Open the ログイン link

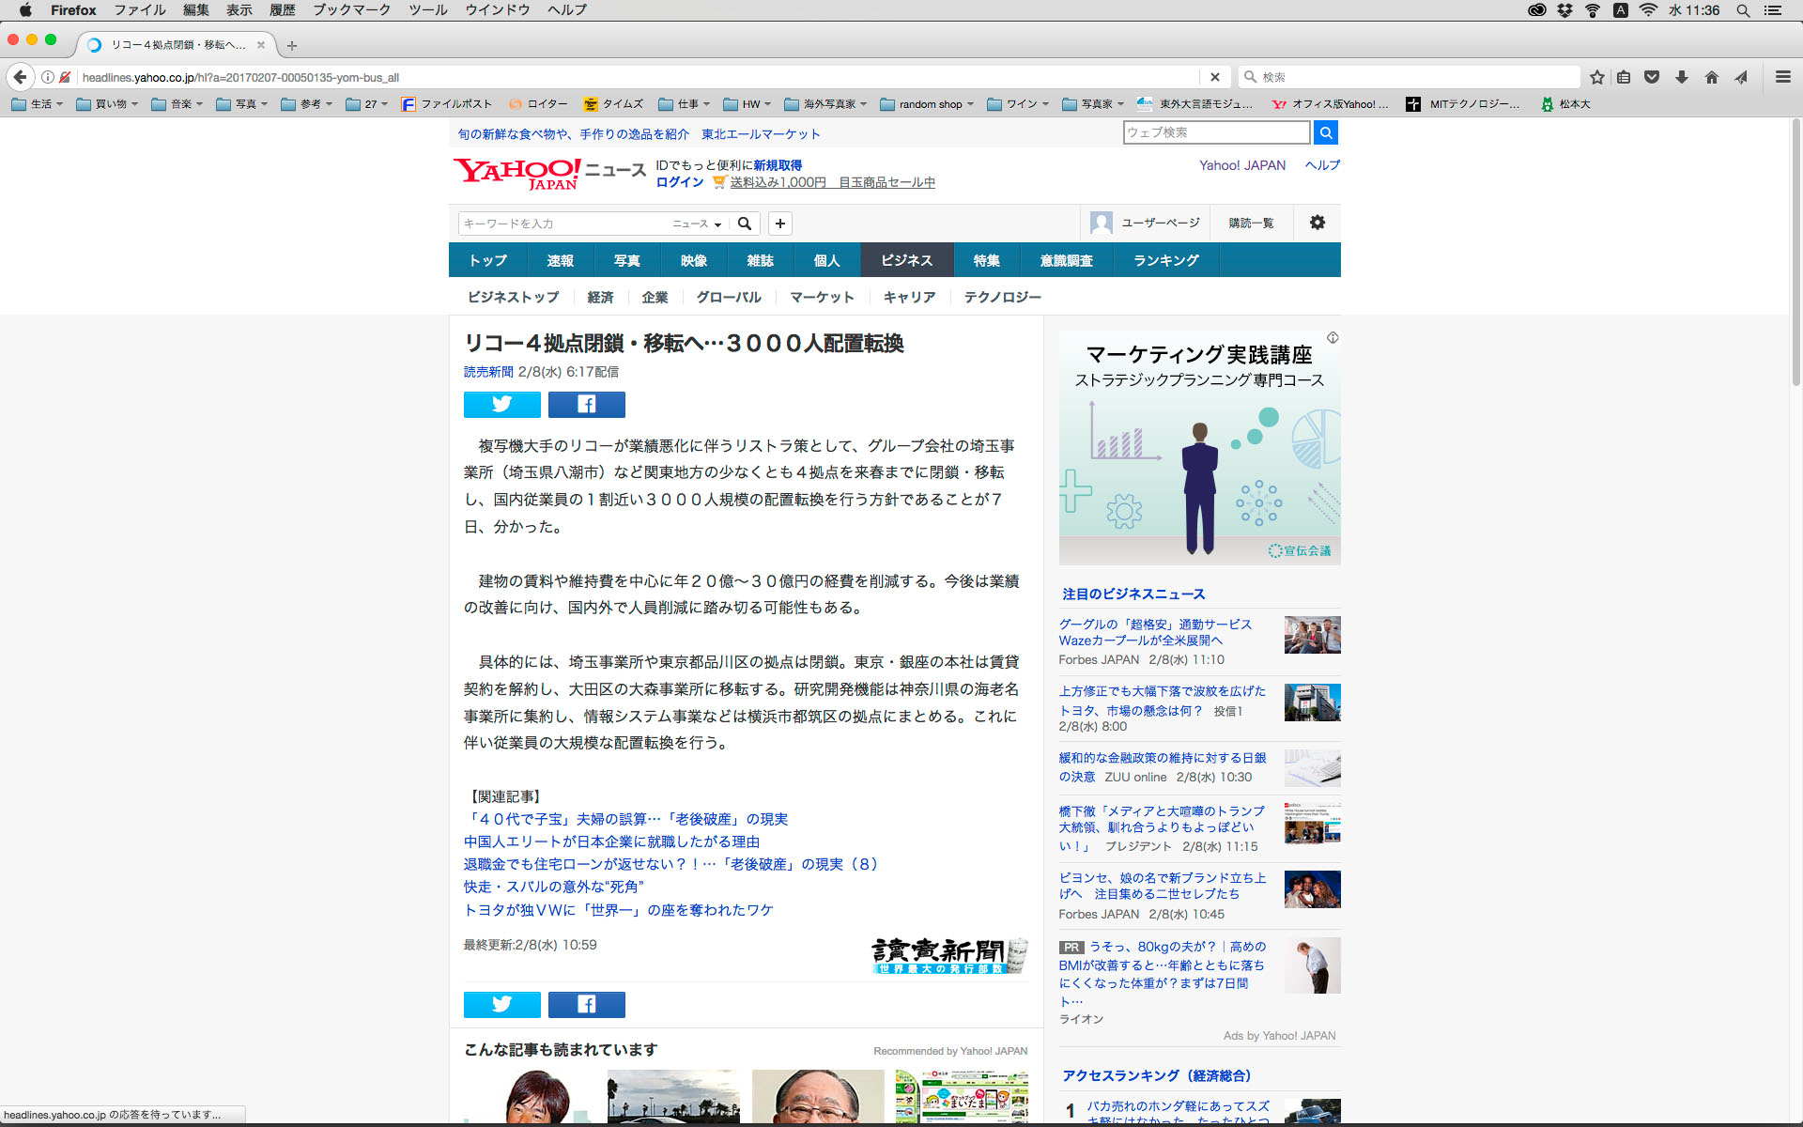(x=679, y=182)
